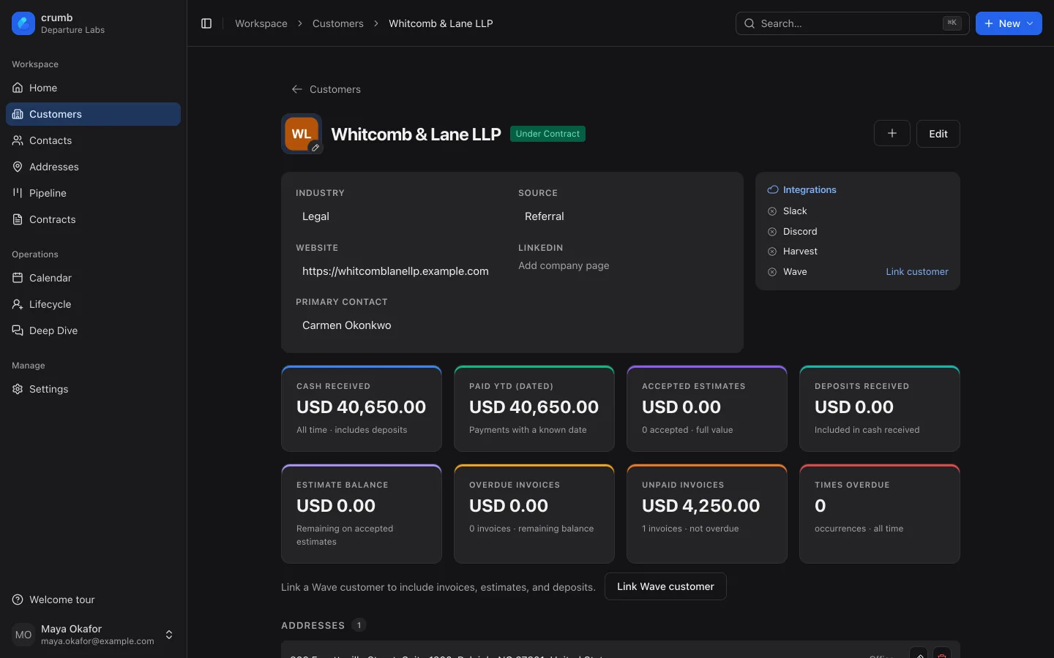This screenshot has width=1054, height=658.
Task: Open Settings in the sidebar
Action: click(93, 389)
